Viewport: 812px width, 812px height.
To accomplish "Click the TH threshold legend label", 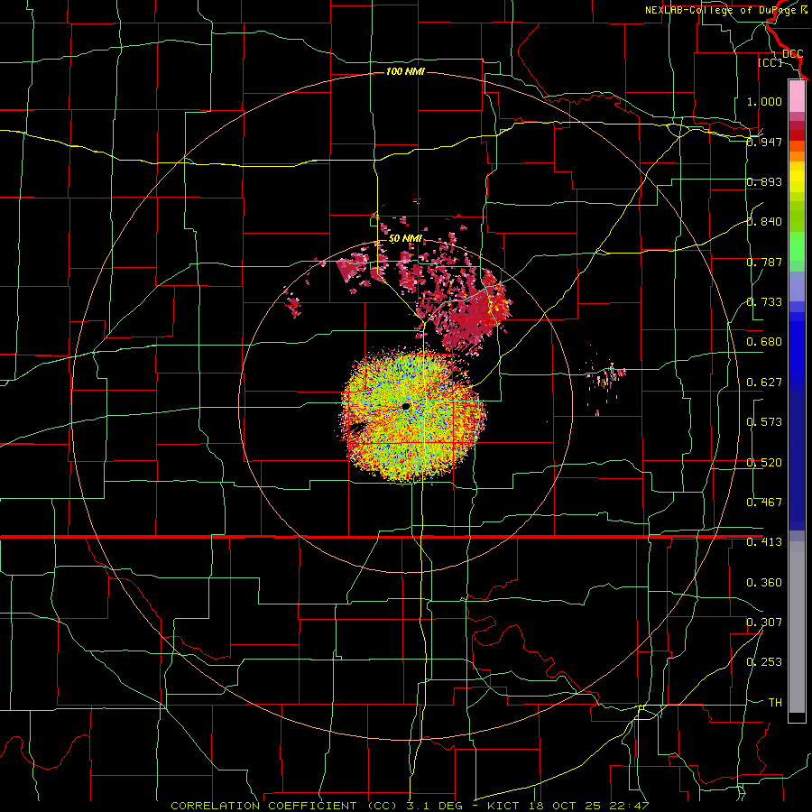I will [x=775, y=703].
